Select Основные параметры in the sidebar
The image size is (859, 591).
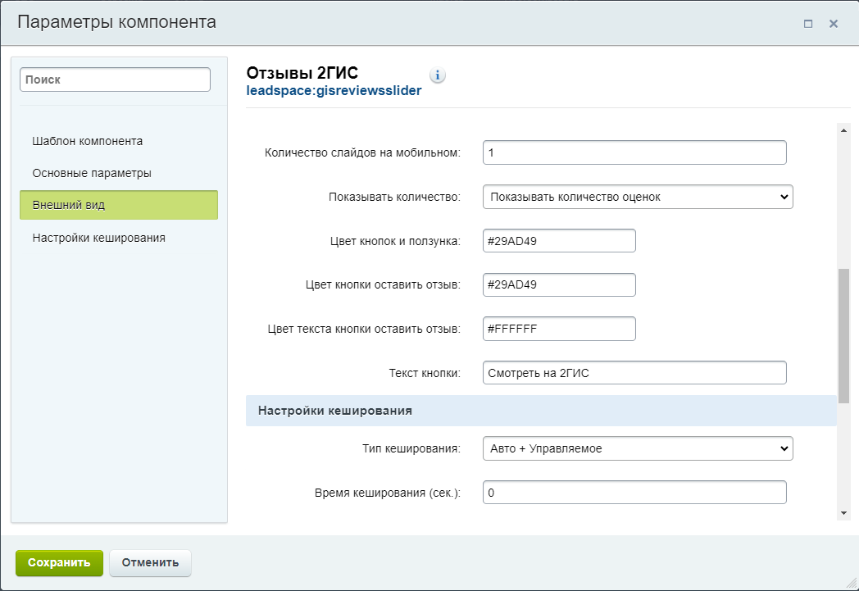[x=92, y=173]
